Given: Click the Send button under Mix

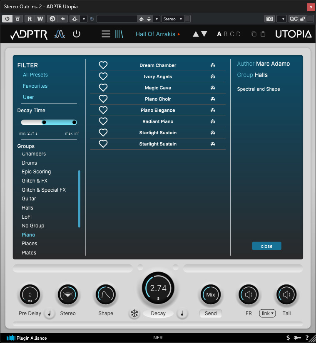Looking at the screenshot, I should click(211, 313).
